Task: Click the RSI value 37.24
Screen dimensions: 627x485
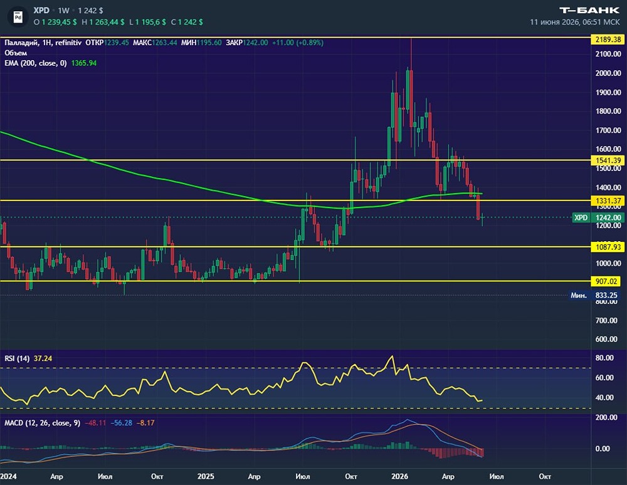Action: (x=43, y=358)
